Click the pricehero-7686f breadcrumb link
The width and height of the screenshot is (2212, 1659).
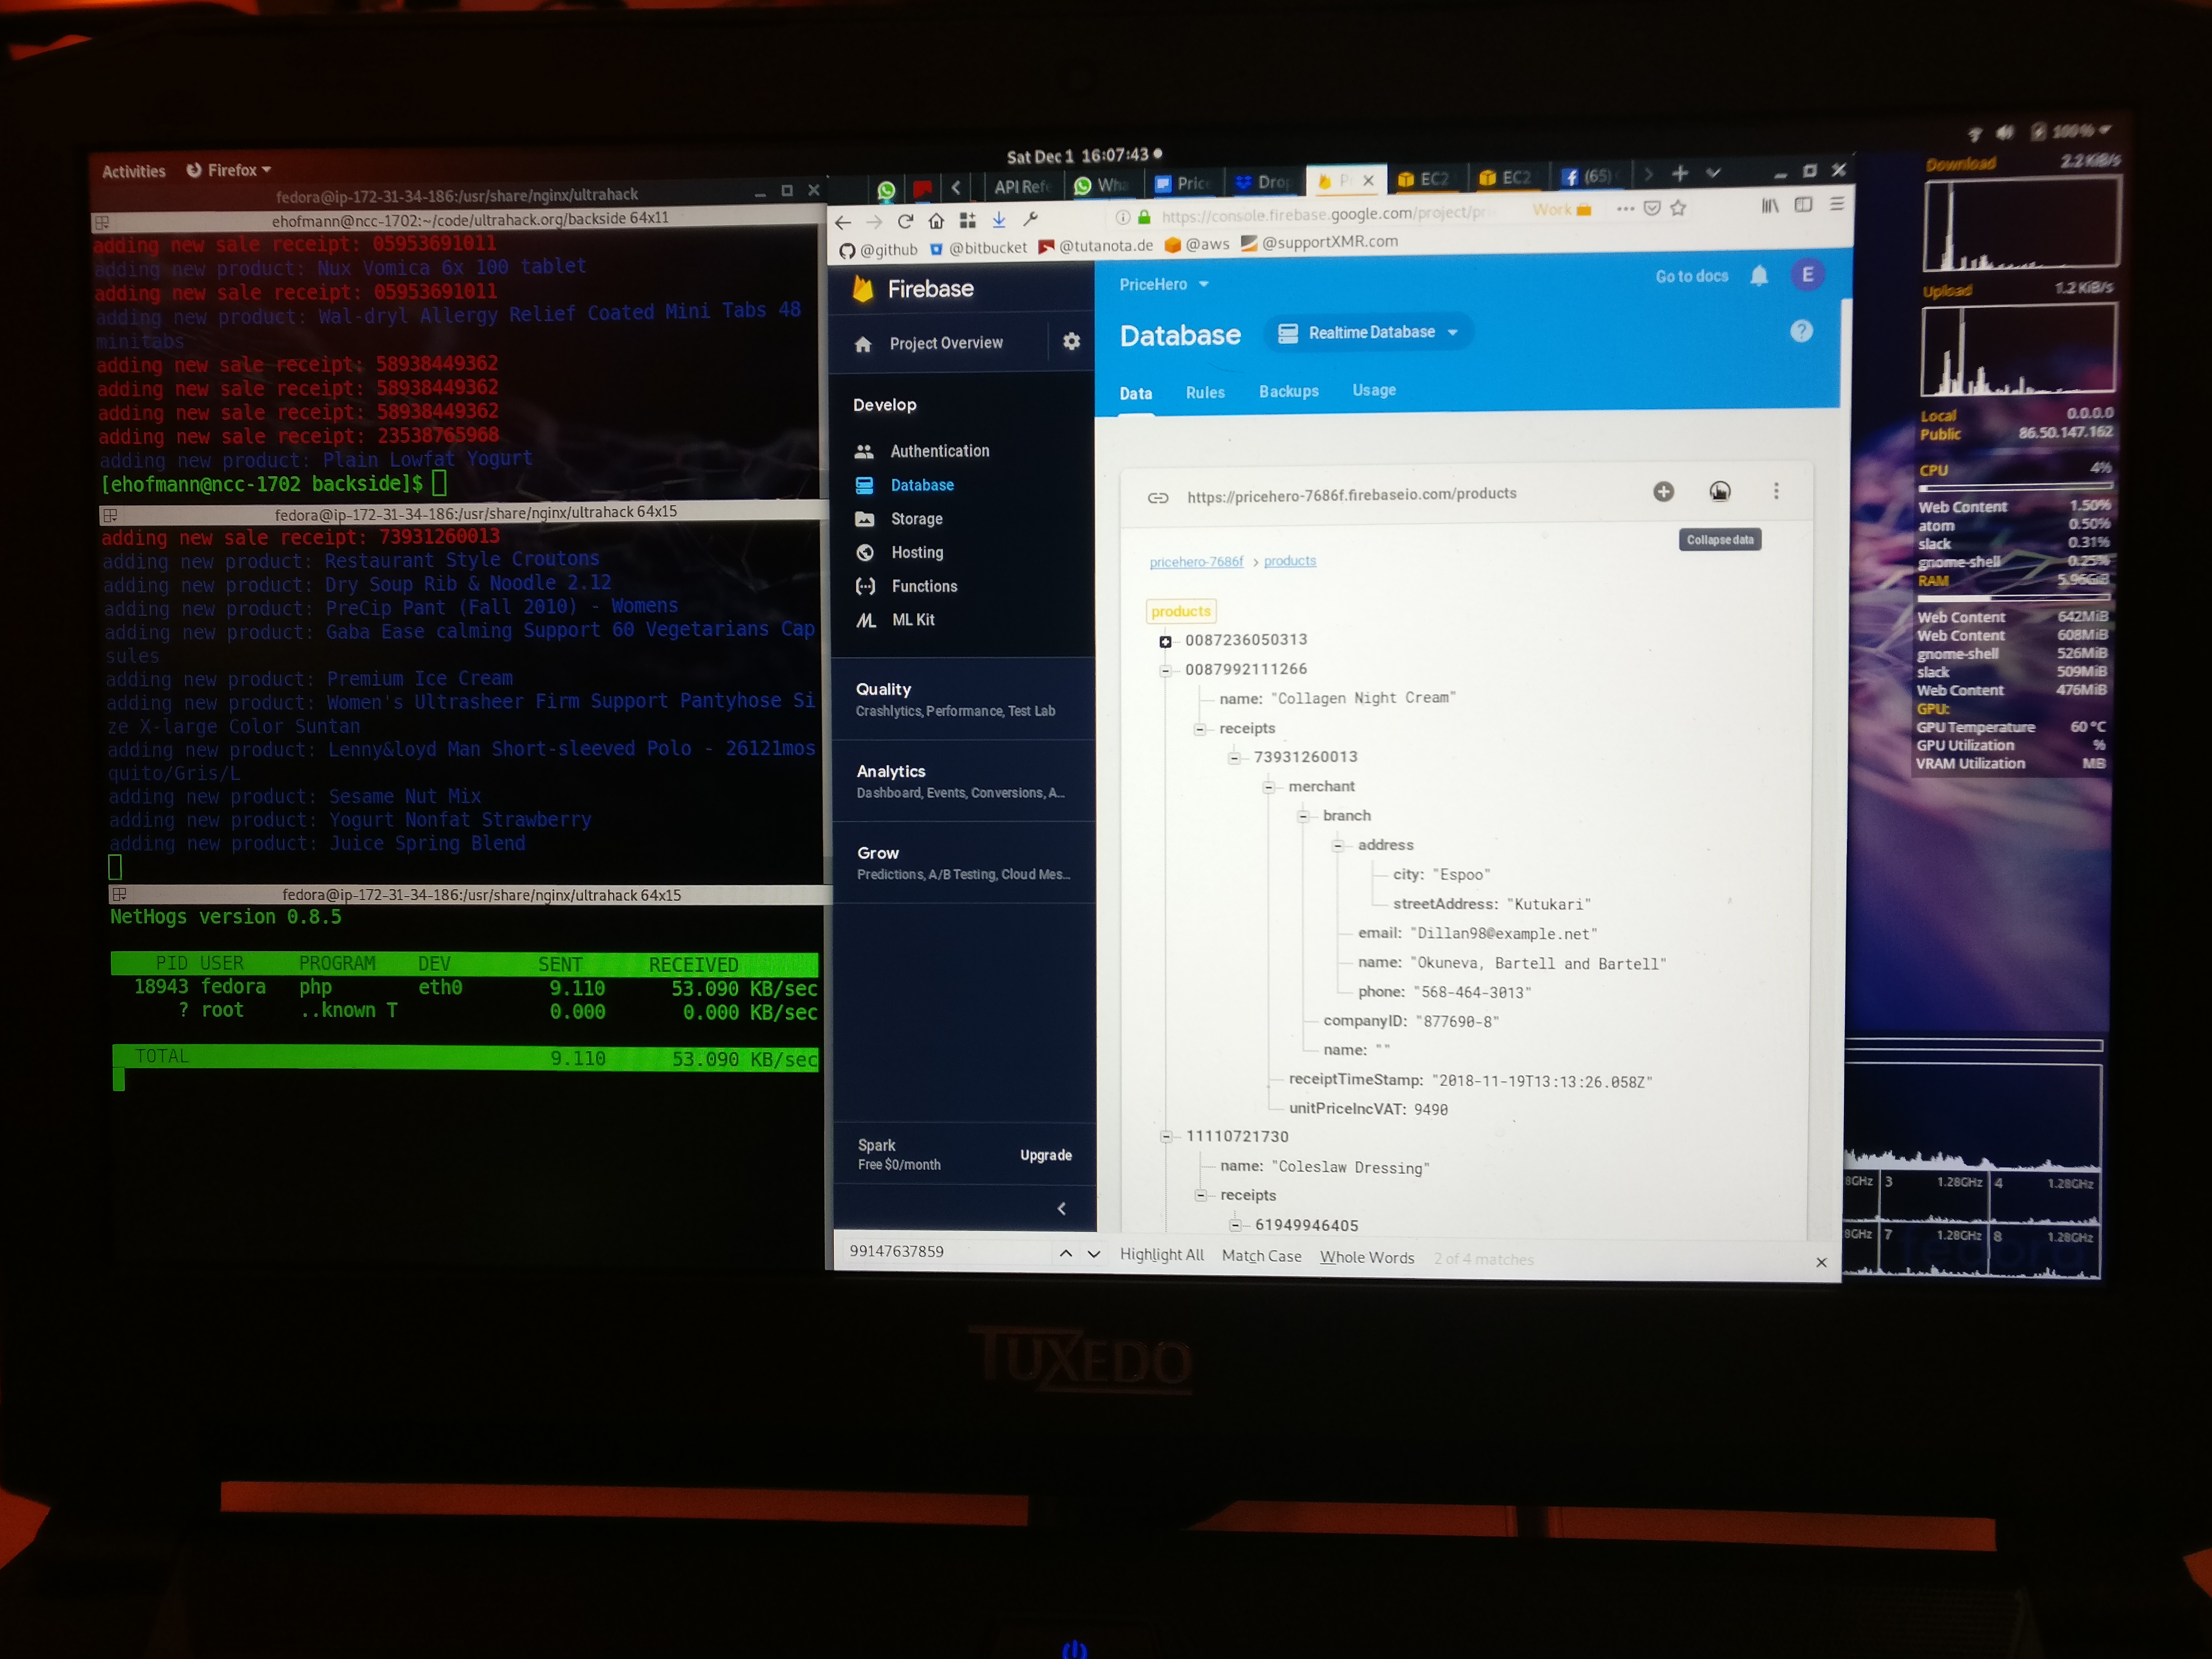(x=1195, y=562)
